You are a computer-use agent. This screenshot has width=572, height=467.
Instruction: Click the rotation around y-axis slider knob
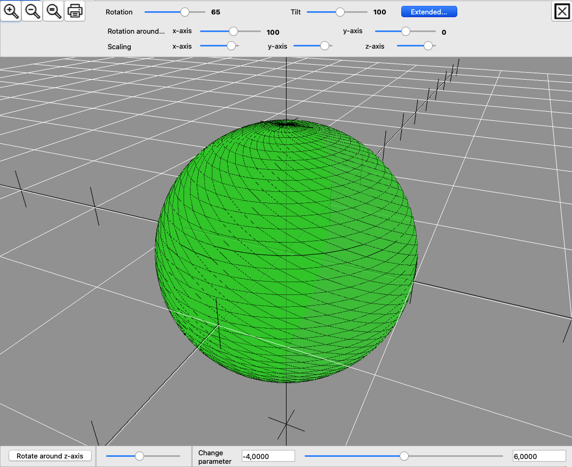[x=406, y=32]
